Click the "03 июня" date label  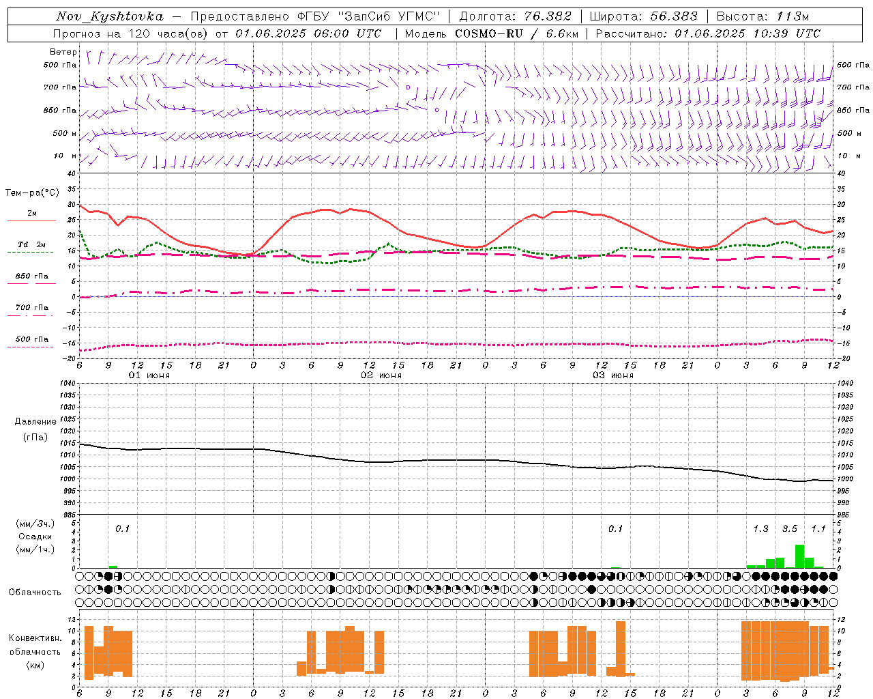pos(612,375)
